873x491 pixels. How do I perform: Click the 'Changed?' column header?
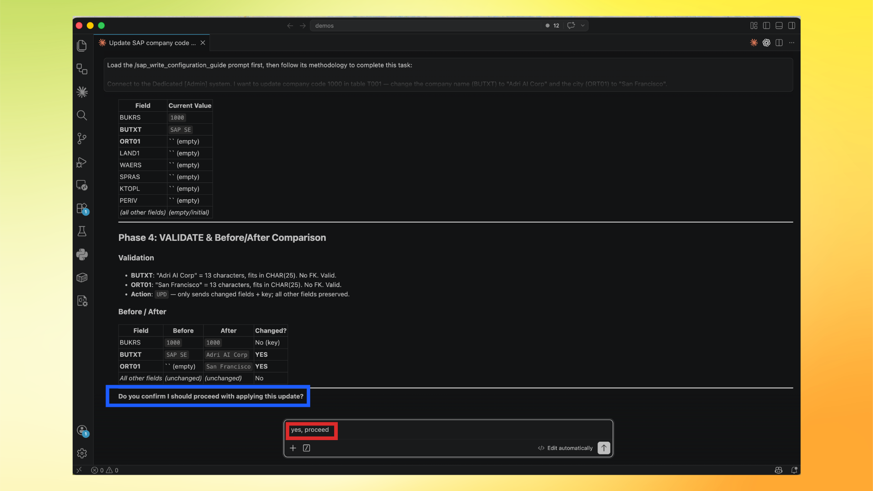coord(271,331)
